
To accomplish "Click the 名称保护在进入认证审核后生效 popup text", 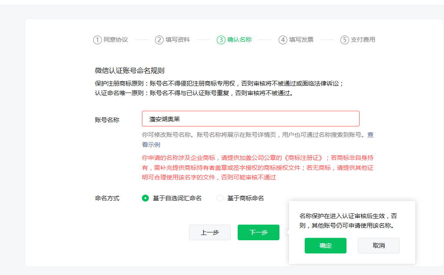I will click(348, 221).
